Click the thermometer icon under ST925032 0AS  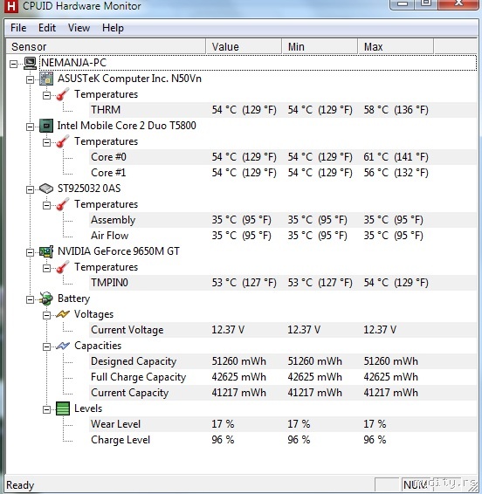[x=63, y=204]
